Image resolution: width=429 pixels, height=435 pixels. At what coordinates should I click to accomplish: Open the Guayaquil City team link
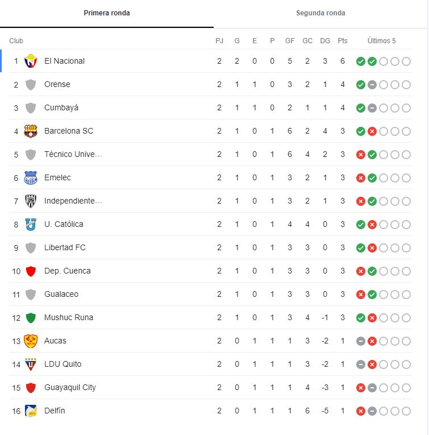pyautogui.click(x=70, y=387)
